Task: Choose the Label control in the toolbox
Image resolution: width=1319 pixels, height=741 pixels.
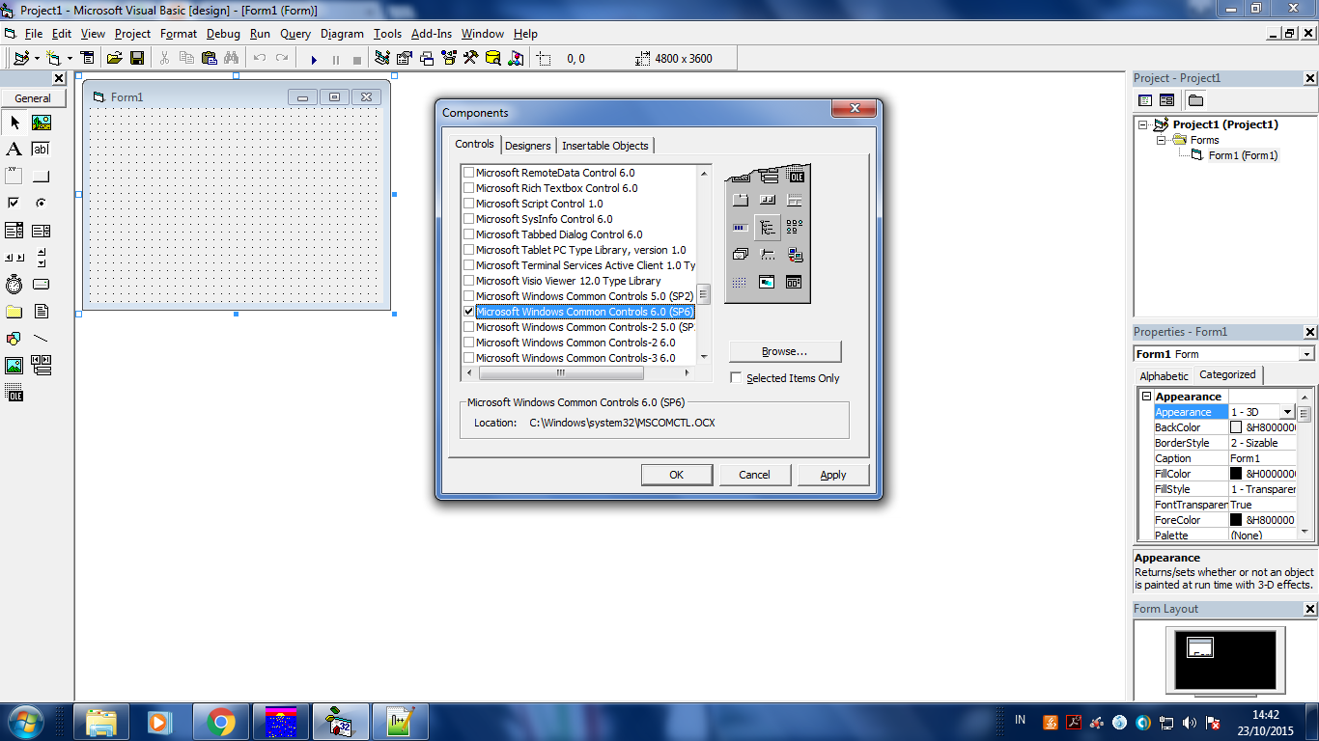Action: coord(14,149)
